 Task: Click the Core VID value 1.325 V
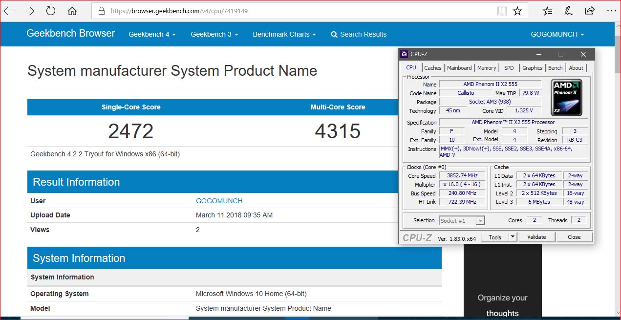(524, 110)
